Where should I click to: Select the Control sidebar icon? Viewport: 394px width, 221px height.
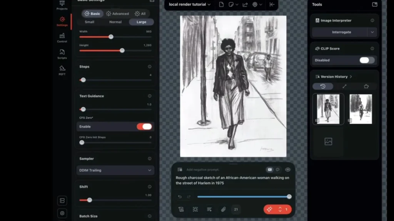62,37
